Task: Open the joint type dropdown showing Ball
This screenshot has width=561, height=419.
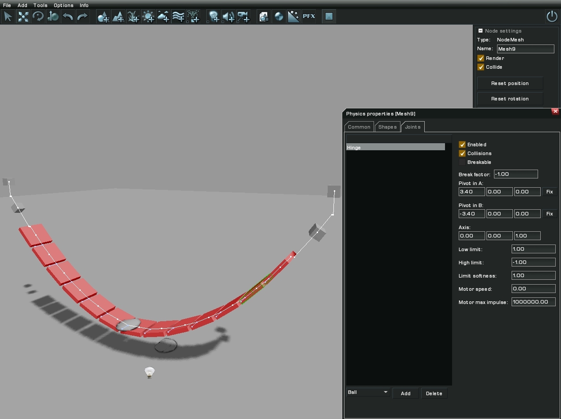Action: click(368, 392)
